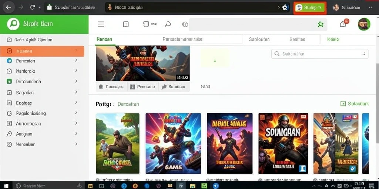Expand the "Boafues" sidebar chevron
The width and height of the screenshot is (379, 189).
tap(76, 103)
